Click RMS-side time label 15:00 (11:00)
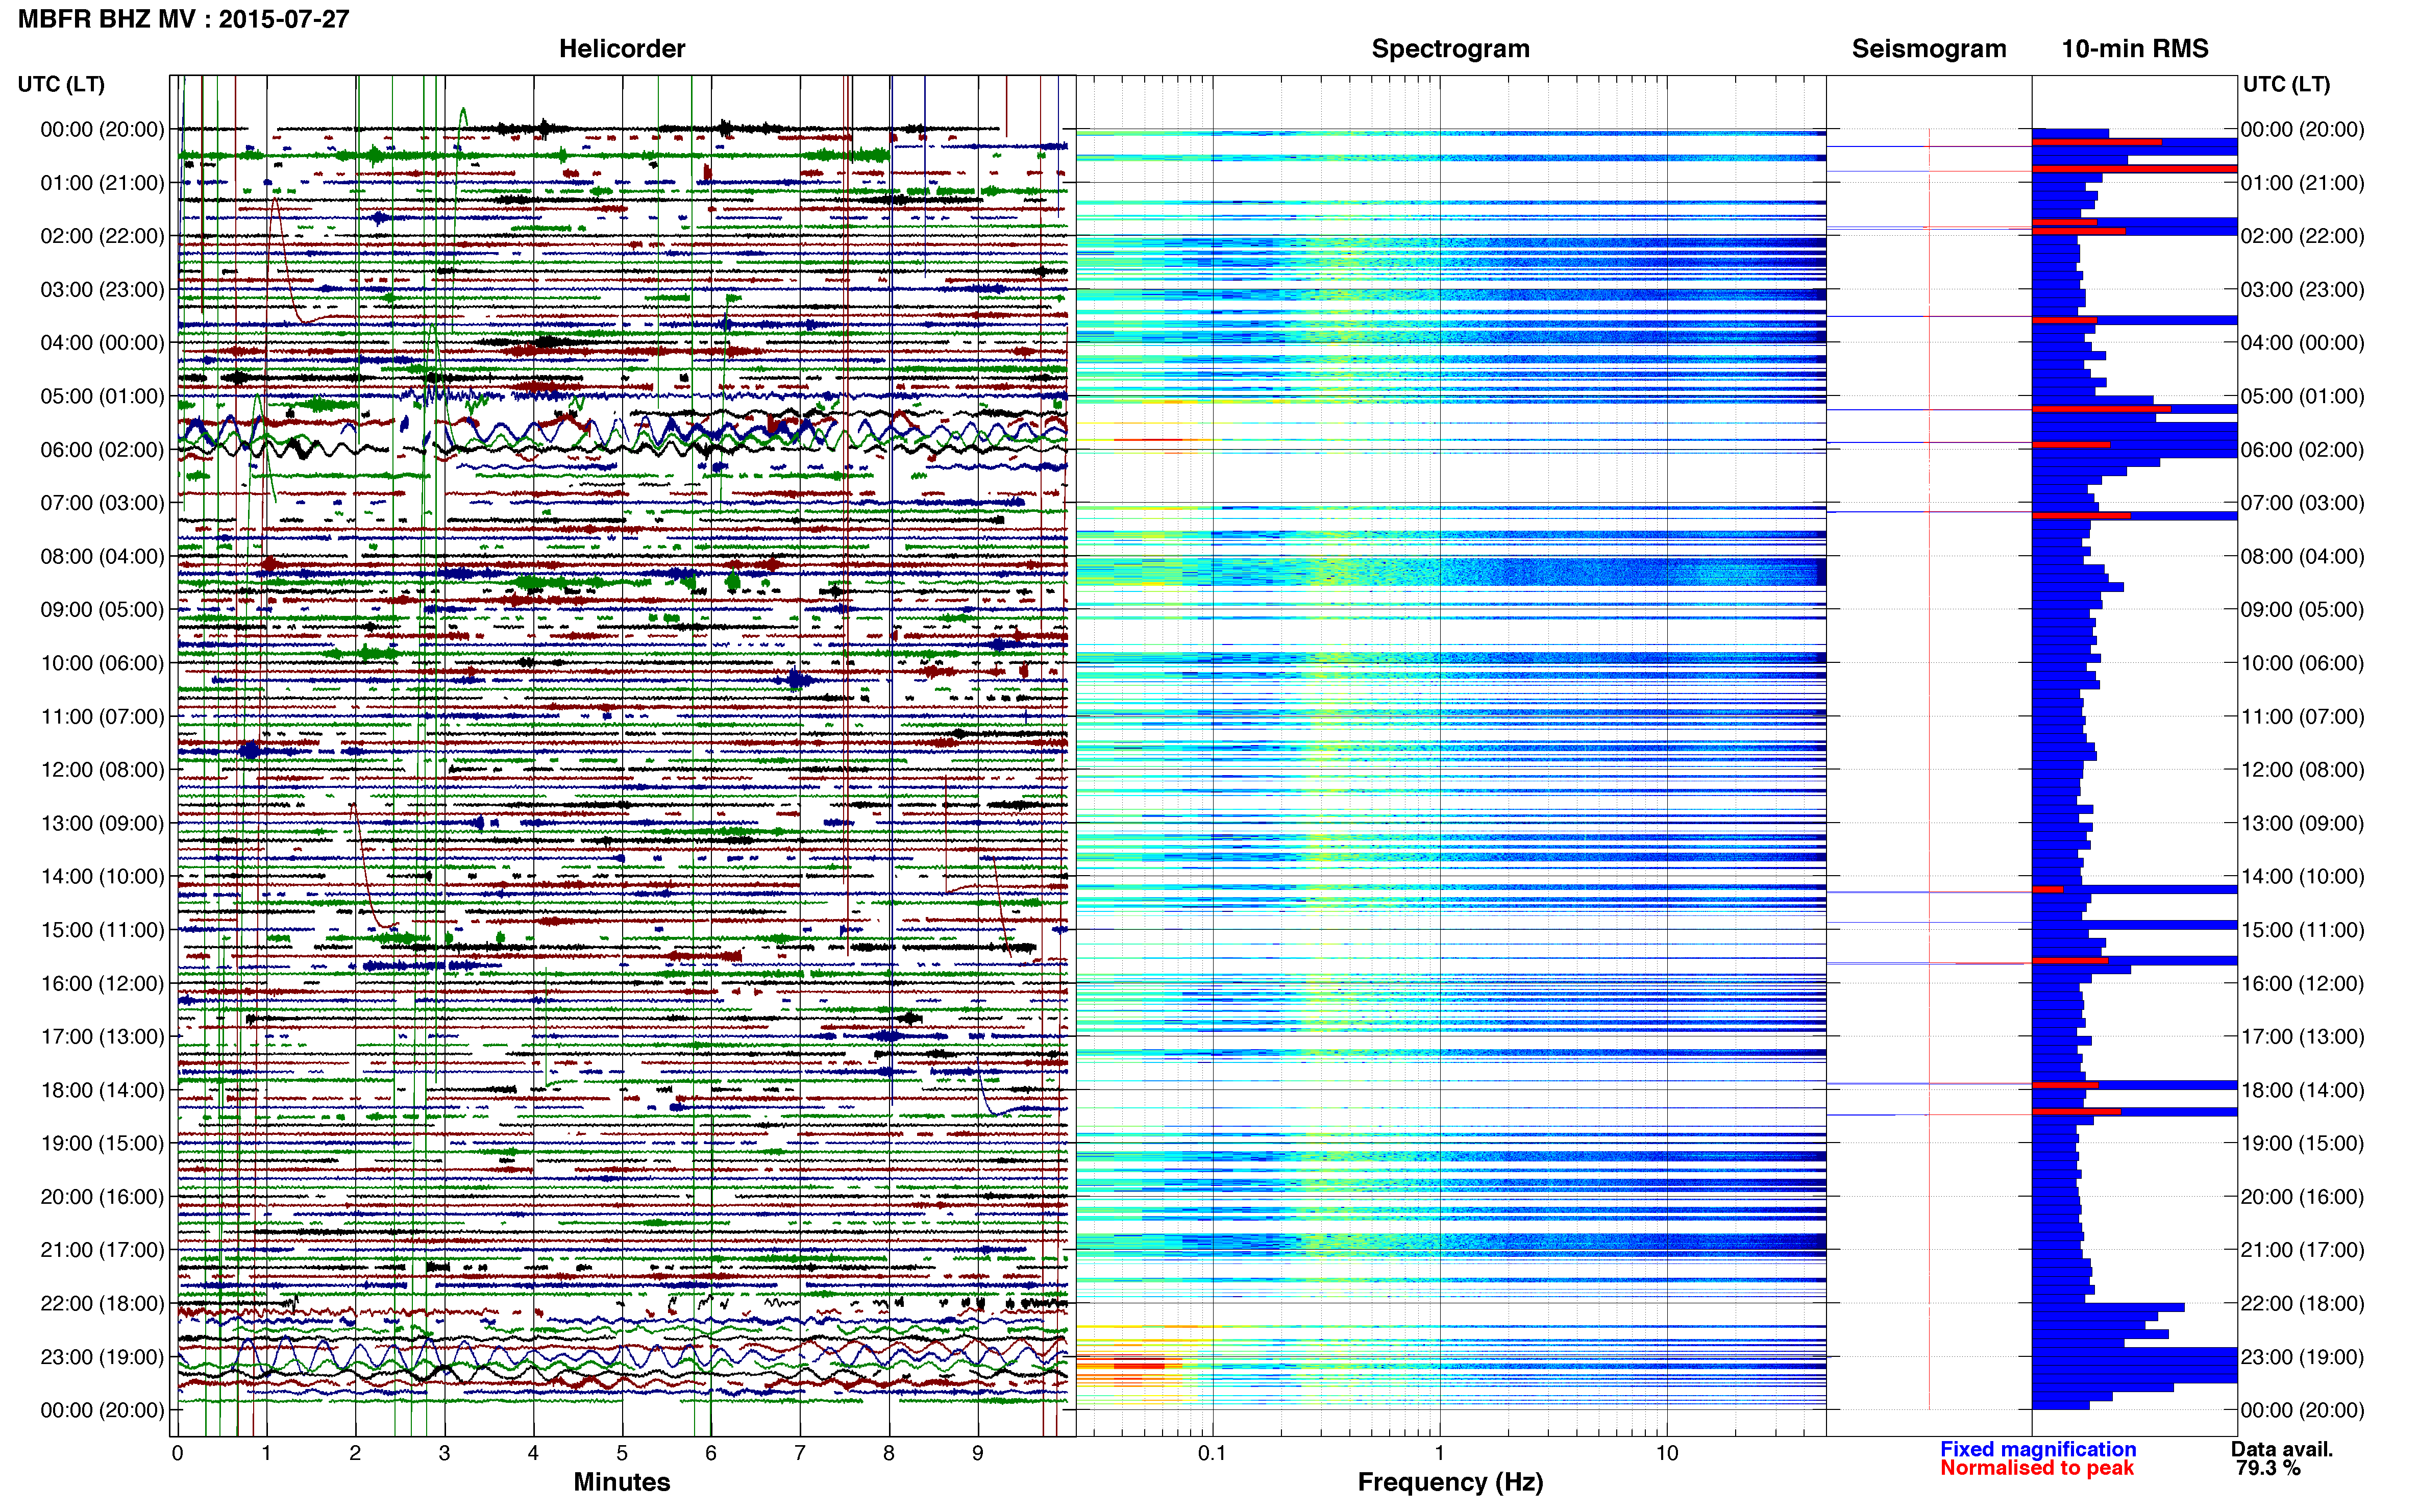2419x1512 pixels. point(2303,930)
